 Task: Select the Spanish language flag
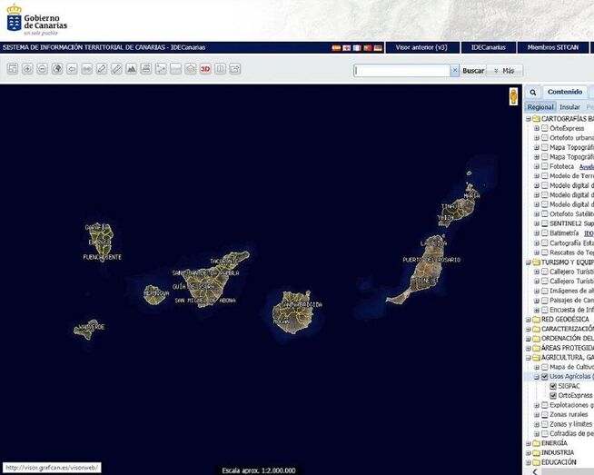(x=336, y=47)
